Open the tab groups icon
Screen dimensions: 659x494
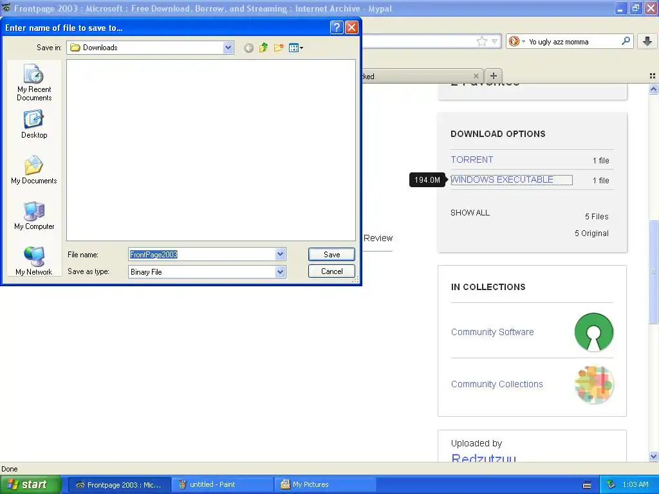click(x=653, y=76)
